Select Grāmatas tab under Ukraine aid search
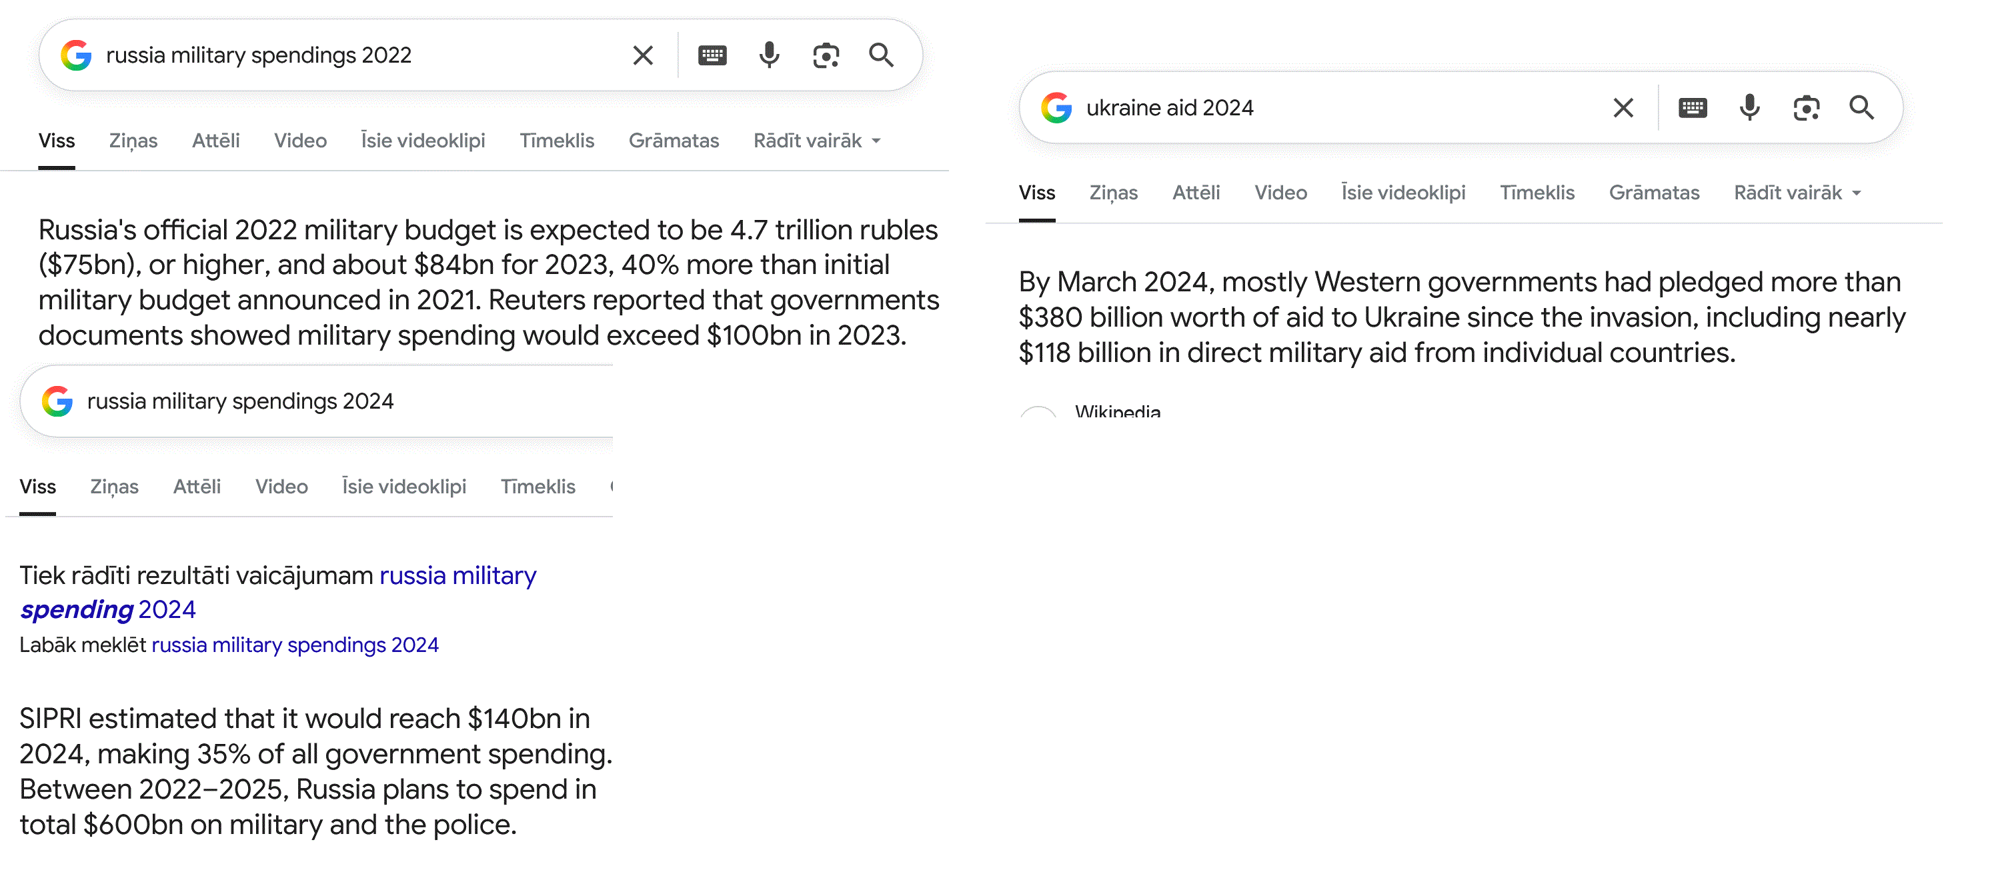This screenshot has height=876, width=1994. [1653, 193]
